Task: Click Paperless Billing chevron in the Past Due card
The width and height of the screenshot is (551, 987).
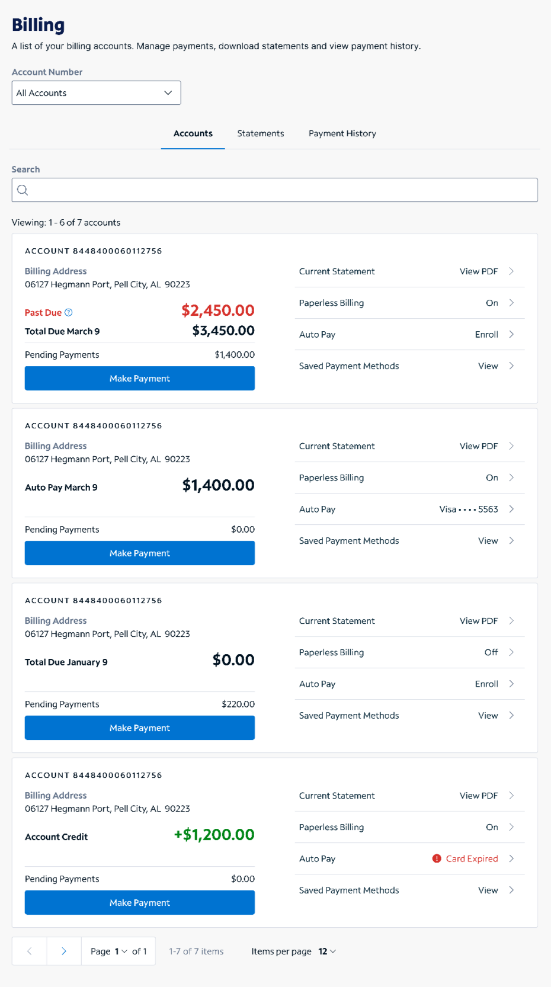Action: [x=511, y=303]
